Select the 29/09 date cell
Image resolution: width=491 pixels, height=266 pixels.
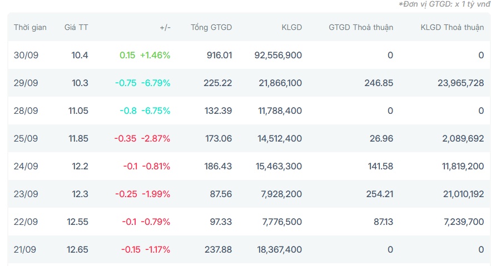(x=26, y=83)
